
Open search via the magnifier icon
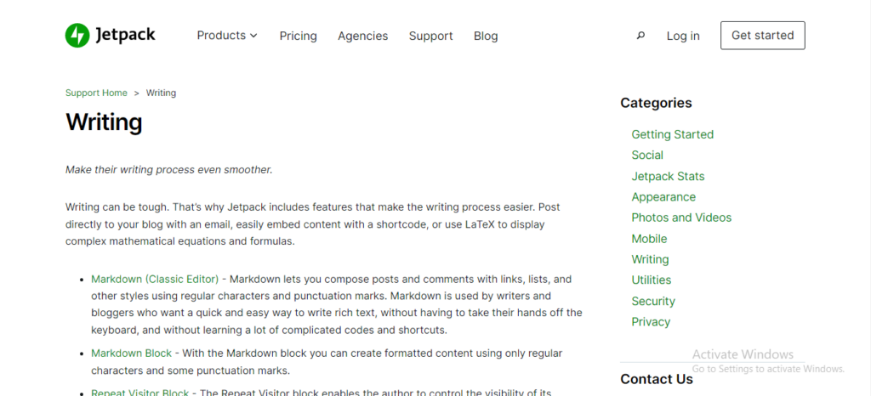point(640,36)
